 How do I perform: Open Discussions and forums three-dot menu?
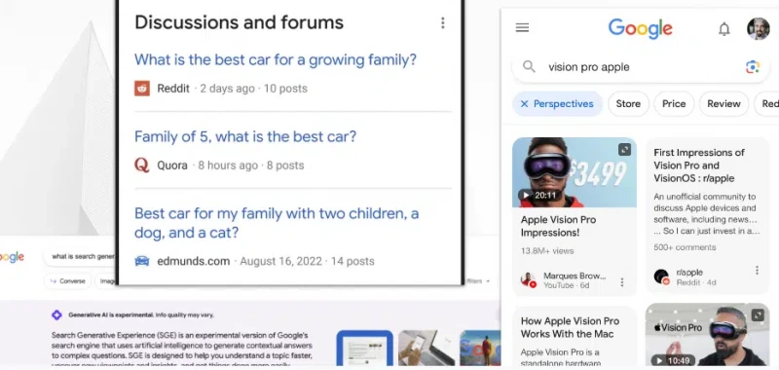pos(442,22)
